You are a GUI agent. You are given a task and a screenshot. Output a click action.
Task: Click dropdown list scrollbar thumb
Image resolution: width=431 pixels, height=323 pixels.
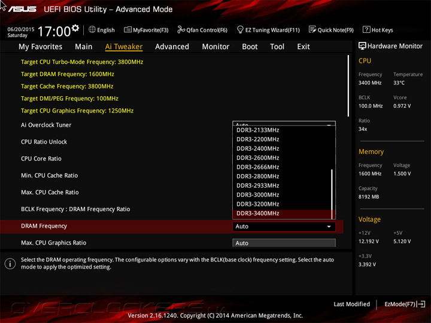click(x=332, y=194)
